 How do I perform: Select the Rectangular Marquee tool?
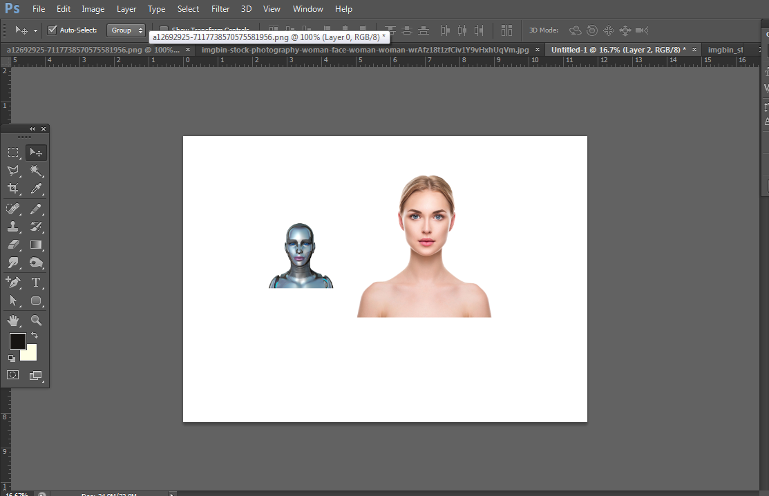pos(13,153)
